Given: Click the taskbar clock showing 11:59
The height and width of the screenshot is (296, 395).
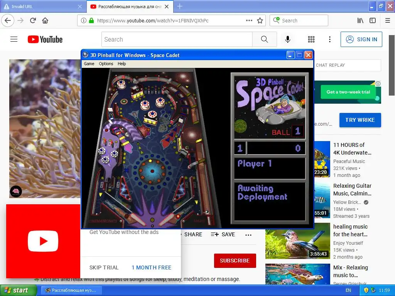Looking at the screenshot, I should click(x=384, y=290).
